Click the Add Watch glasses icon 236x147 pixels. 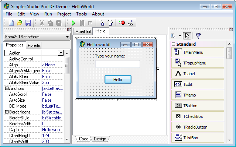[130, 23]
